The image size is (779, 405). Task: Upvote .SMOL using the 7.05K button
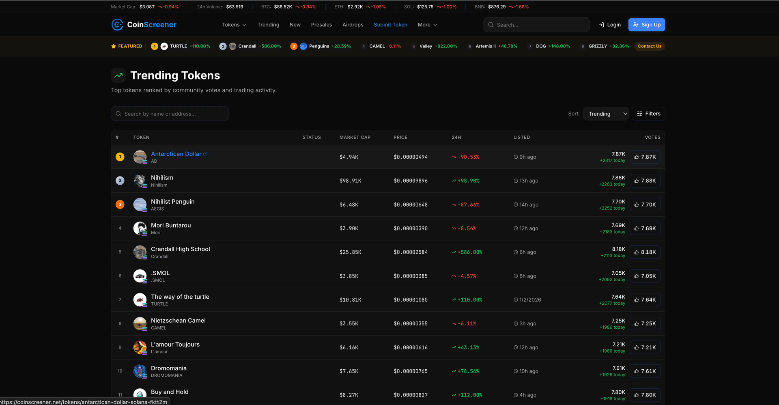(x=645, y=276)
